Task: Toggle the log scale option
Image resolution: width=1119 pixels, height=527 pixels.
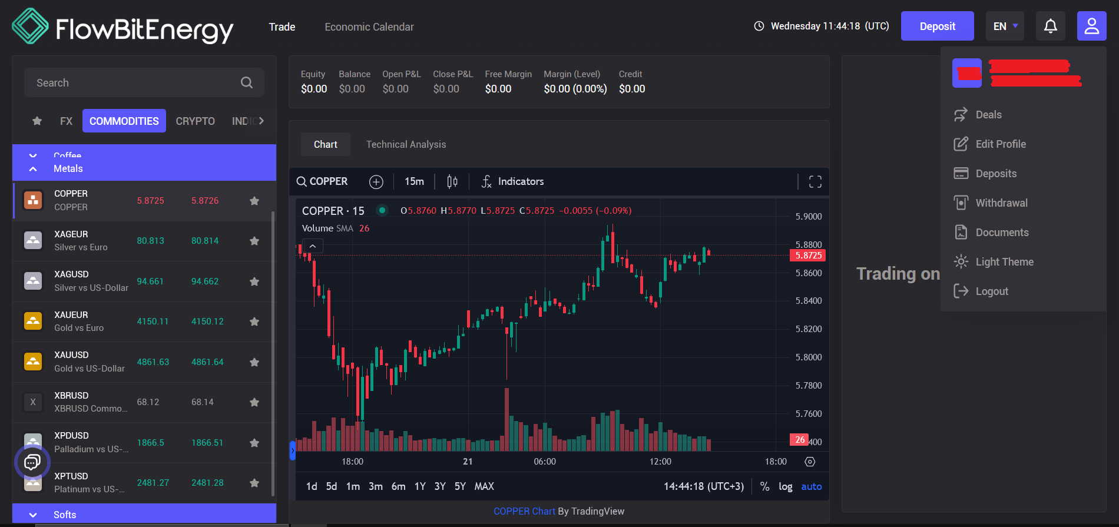Action: pos(785,486)
